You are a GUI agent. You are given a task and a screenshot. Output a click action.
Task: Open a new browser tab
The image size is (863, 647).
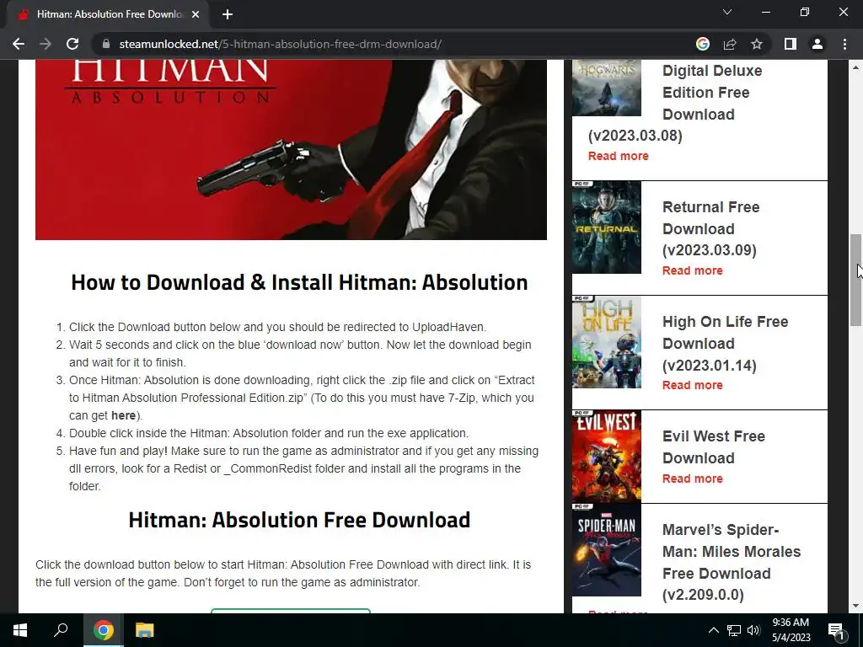coord(228,14)
